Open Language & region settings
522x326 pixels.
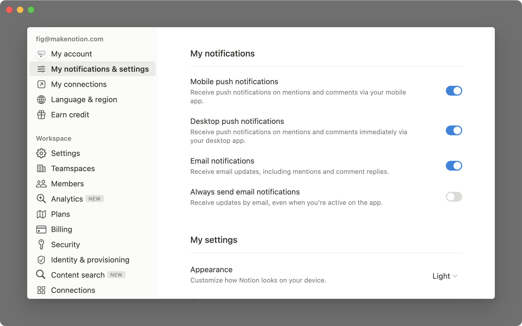pos(84,99)
